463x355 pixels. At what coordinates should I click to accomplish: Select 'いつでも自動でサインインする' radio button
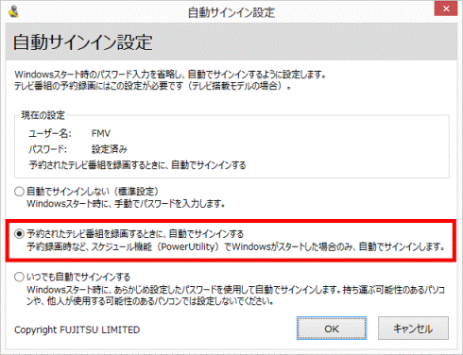coord(20,277)
